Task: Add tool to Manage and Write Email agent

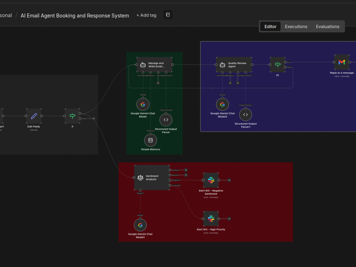Action: (158, 83)
